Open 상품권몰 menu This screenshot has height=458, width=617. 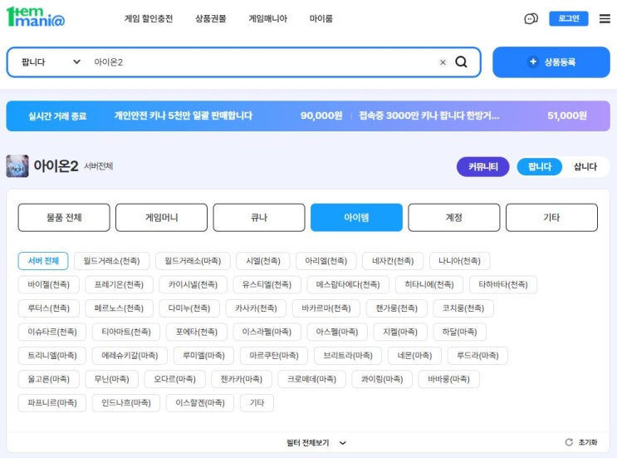(211, 18)
